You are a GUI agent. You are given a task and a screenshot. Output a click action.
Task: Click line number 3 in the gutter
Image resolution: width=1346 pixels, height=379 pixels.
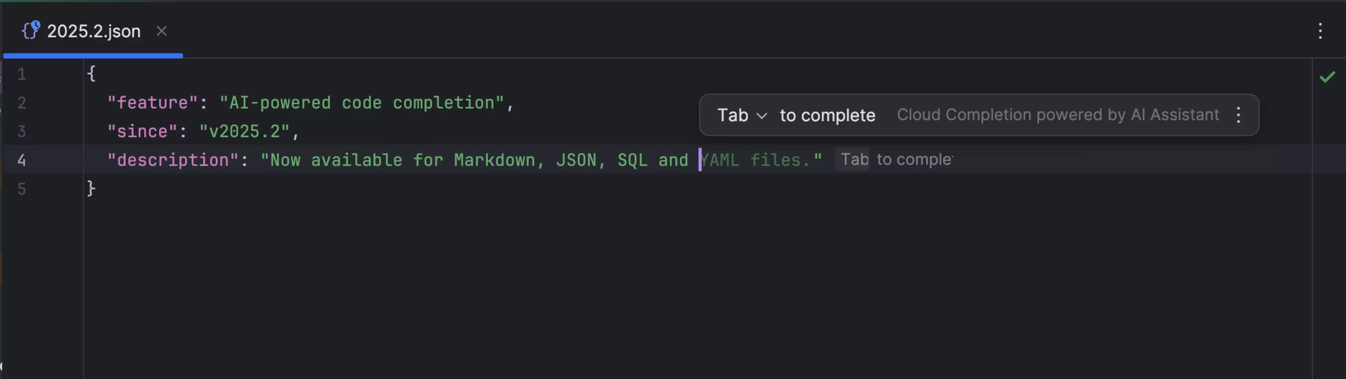22,132
